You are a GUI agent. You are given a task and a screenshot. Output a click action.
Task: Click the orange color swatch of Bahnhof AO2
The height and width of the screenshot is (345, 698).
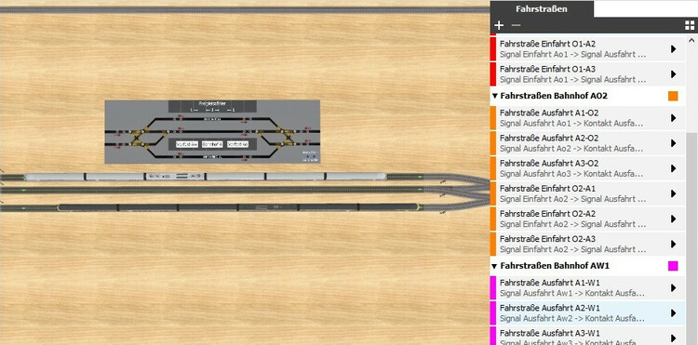click(673, 96)
